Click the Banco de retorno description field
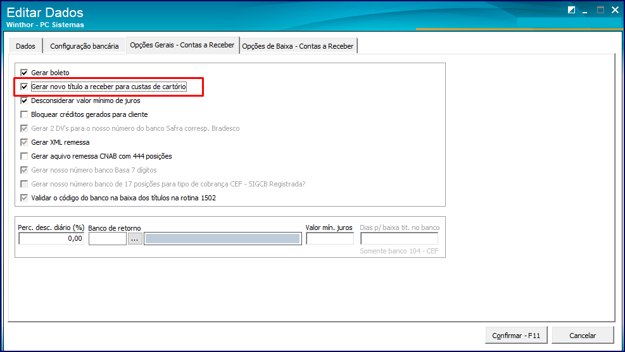Screen dimensions: 625x352 (x=223, y=239)
